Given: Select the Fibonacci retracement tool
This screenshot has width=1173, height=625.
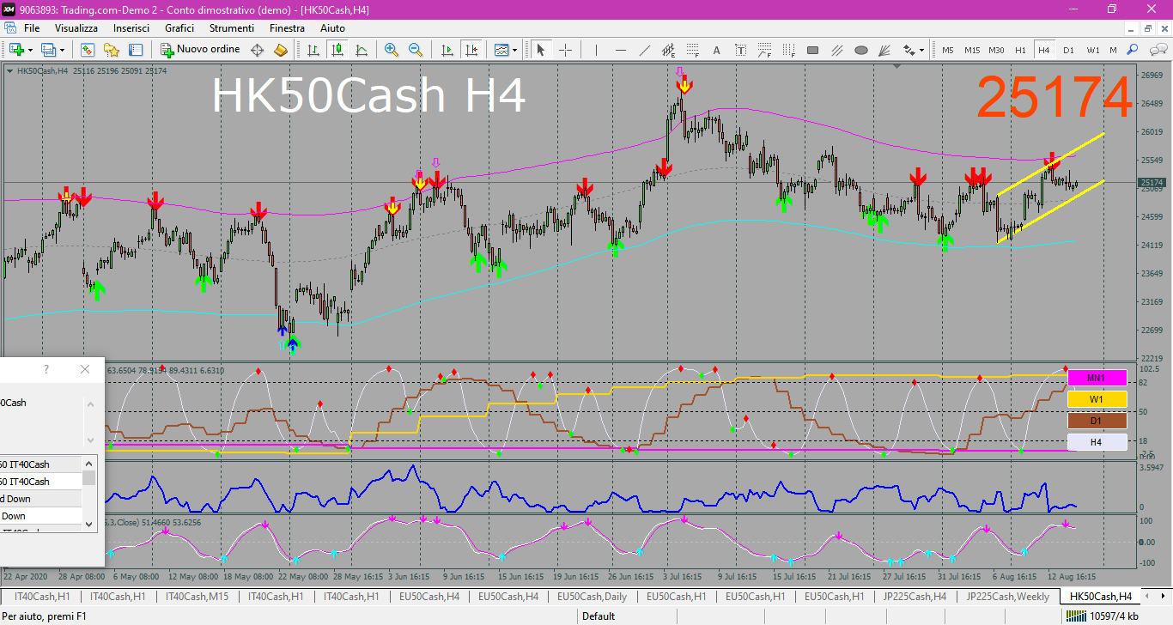Looking at the screenshot, I should (x=693, y=50).
